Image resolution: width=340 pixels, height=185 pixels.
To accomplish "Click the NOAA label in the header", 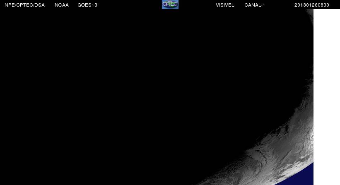I will coord(62,5).
